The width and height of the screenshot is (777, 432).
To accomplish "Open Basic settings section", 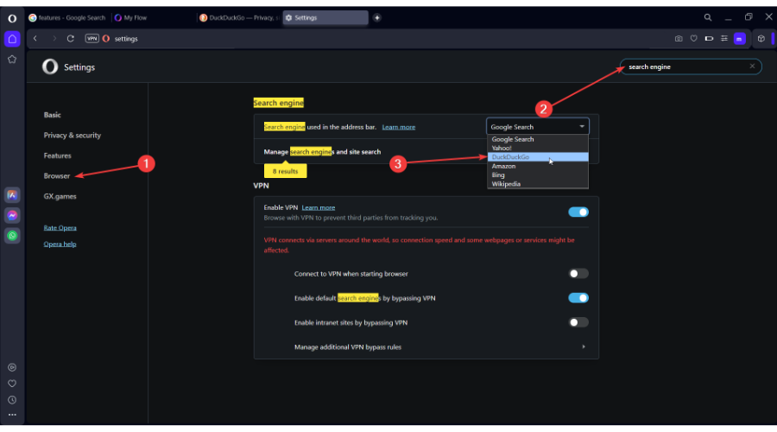I will point(52,115).
